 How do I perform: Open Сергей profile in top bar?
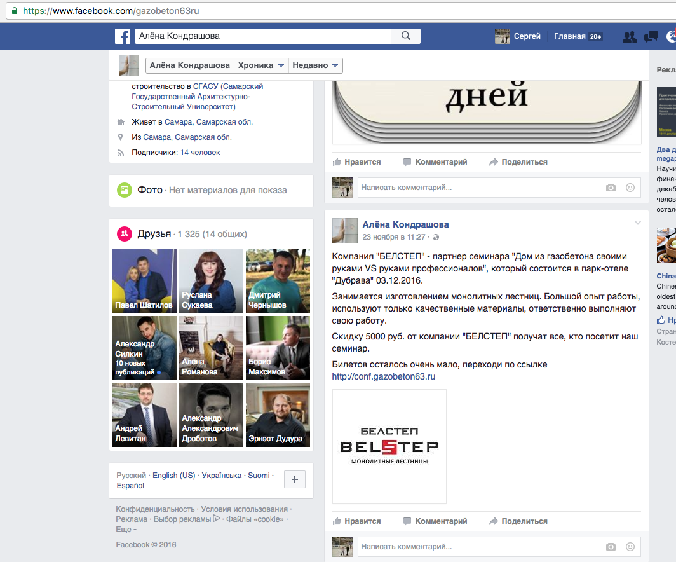[x=518, y=36]
